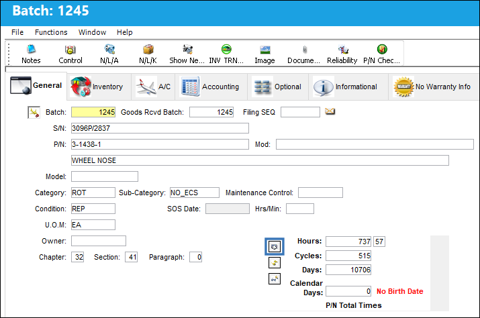Screen dimensions: 480x318
Task: Click the Cycles field showing 515
Action: pos(348,256)
